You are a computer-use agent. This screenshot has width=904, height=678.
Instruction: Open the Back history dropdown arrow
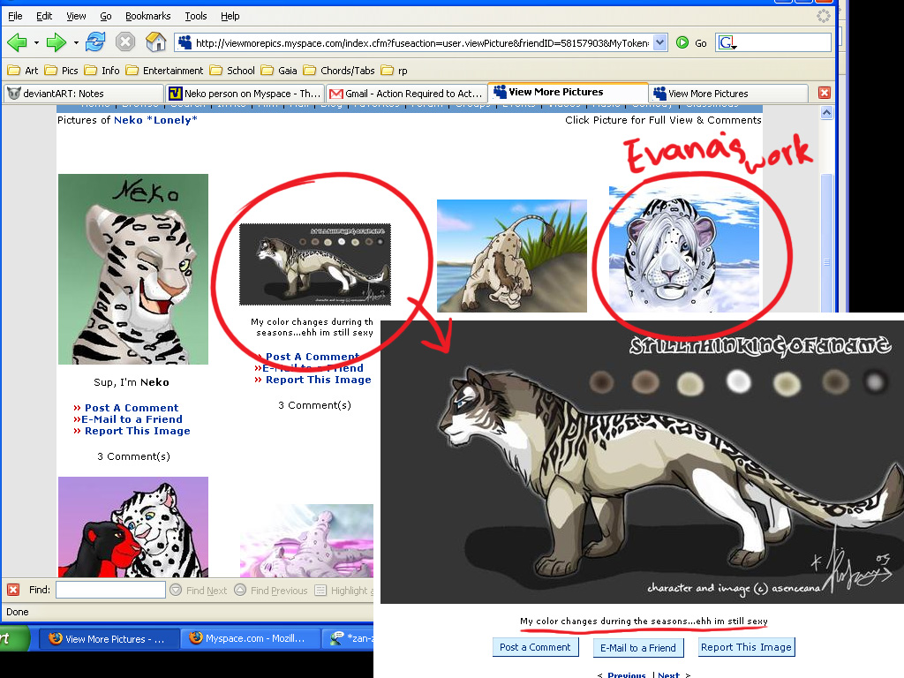[x=36, y=42]
